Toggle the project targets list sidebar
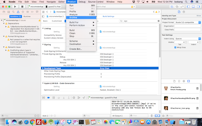Viewport: 202px width, 126px height. tap(43, 16)
